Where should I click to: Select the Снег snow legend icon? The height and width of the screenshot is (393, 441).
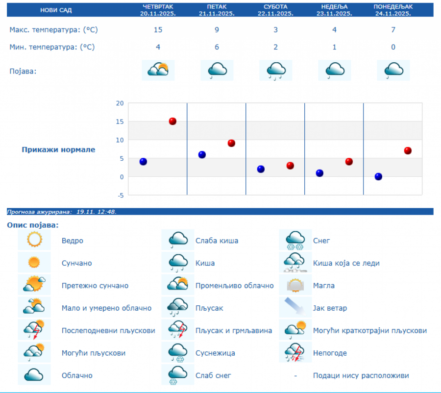[295, 240]
